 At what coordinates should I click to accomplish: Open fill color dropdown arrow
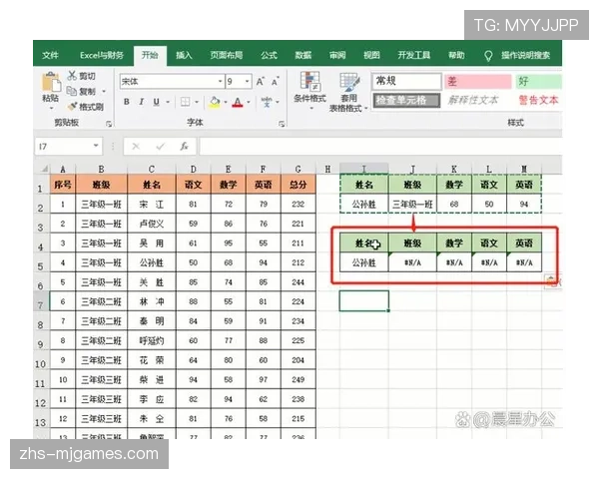click(x=226, y=102)
